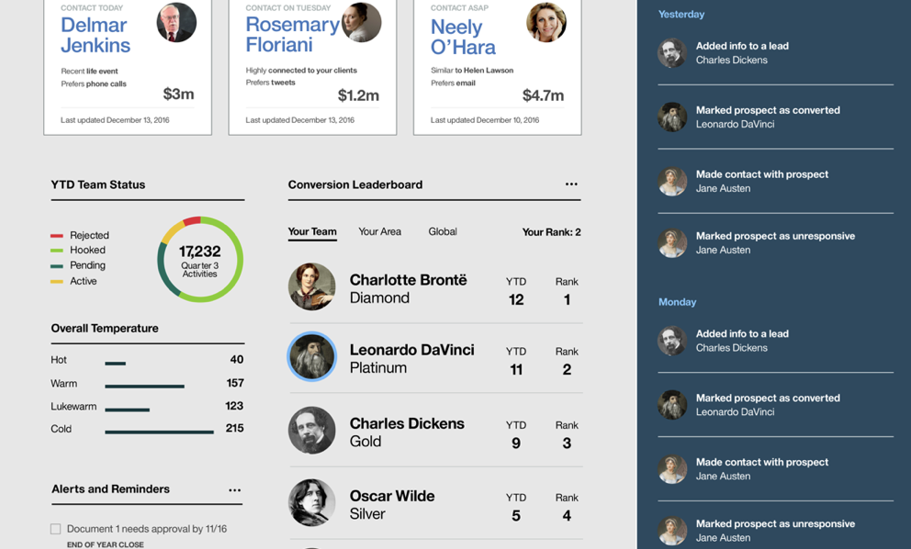
Task: Open Neely O'Hara contact name link
Action: pos(463,37)
